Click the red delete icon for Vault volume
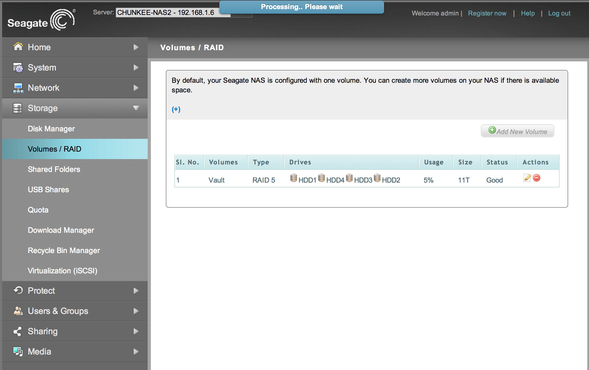589x370 pixels. tap(537, 178)
